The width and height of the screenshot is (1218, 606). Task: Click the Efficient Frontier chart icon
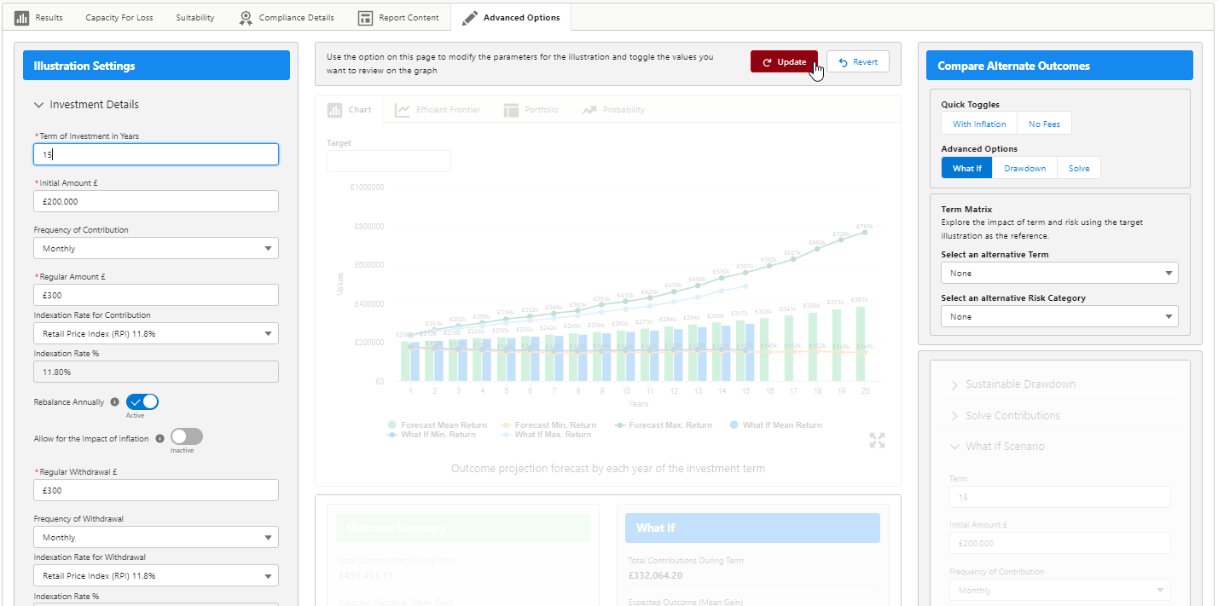tap(402, 110)
